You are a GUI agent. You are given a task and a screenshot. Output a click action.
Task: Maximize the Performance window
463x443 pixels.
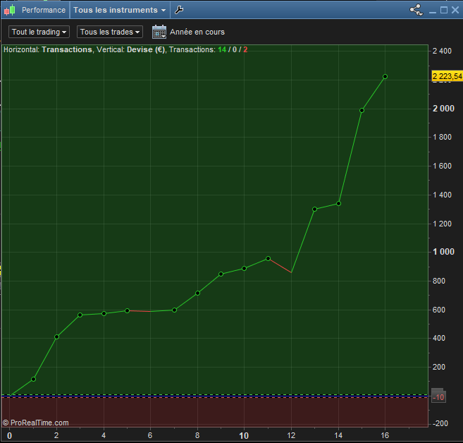(x=443, y=11)
